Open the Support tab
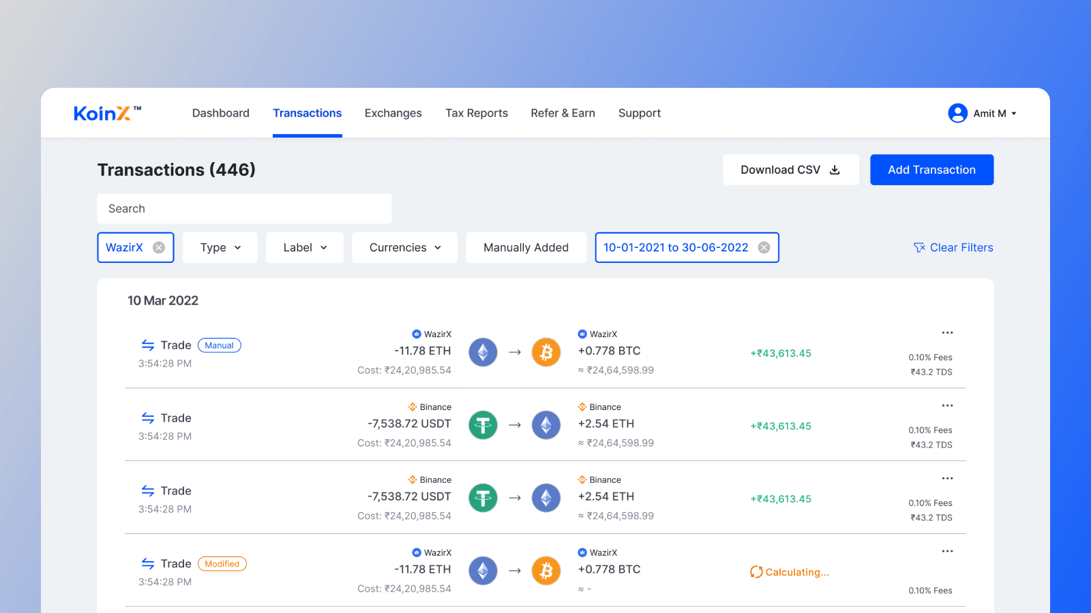This screenshot has width=1091, height=613. (x=640, y=113)
